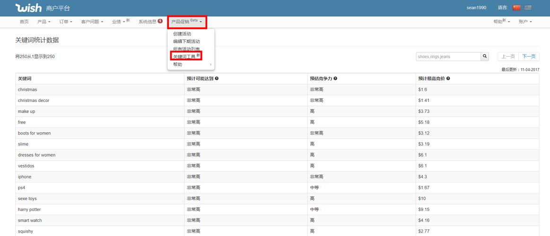Collapse the 产品促销 Beta dropdown
The height and width of the screenshot is (236, 550).
(187, 22)
